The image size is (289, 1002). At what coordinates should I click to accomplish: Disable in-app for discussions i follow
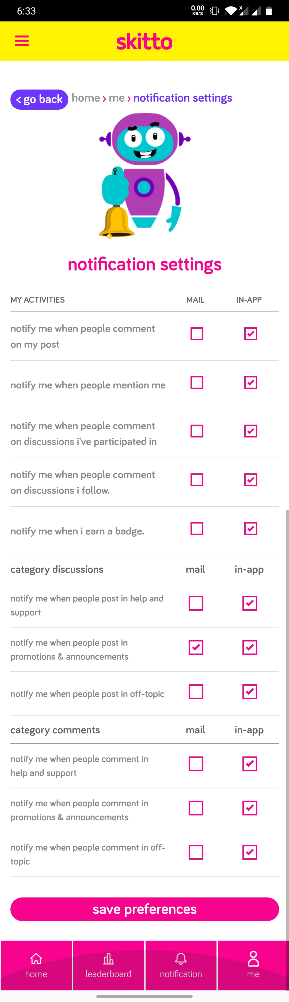click(x=250, y=480)
